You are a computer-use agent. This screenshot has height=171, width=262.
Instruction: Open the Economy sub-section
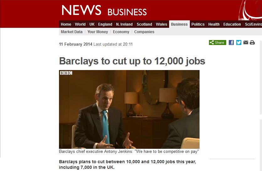[121, 32]
